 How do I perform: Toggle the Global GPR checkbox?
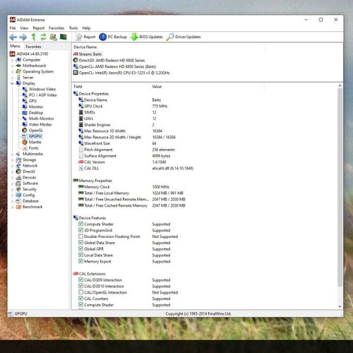pos(80,249)
